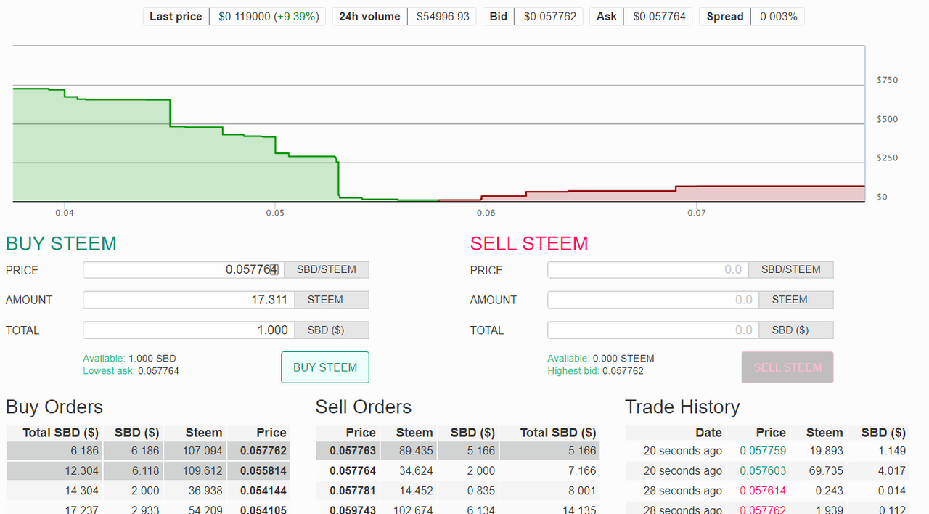
Task: Click the disabled SELL STEEM button
Action: point(787,367)
